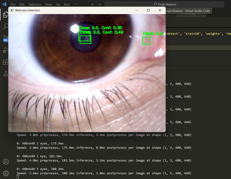Click the 'detect' string in the editor

click(x=173, y=34)
